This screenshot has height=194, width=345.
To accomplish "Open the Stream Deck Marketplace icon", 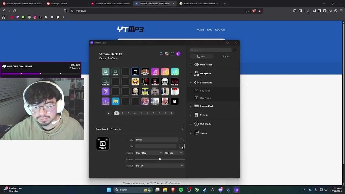I will [x=167, y=54].
